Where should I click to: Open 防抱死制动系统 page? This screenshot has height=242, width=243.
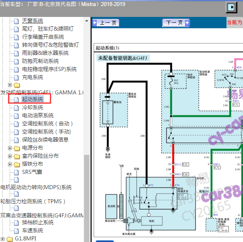pyautogui.click(x=40, y=61)
